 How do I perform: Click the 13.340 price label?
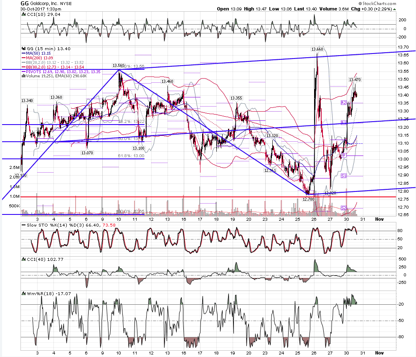pos(27,101)
